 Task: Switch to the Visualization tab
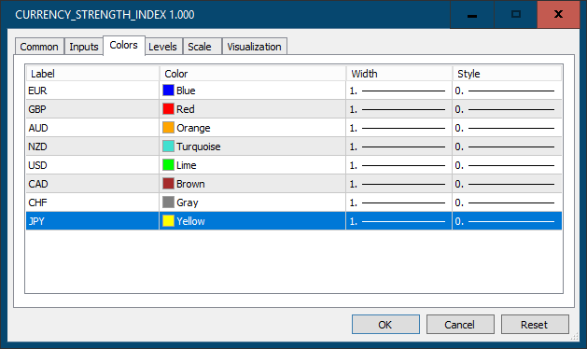255,47
